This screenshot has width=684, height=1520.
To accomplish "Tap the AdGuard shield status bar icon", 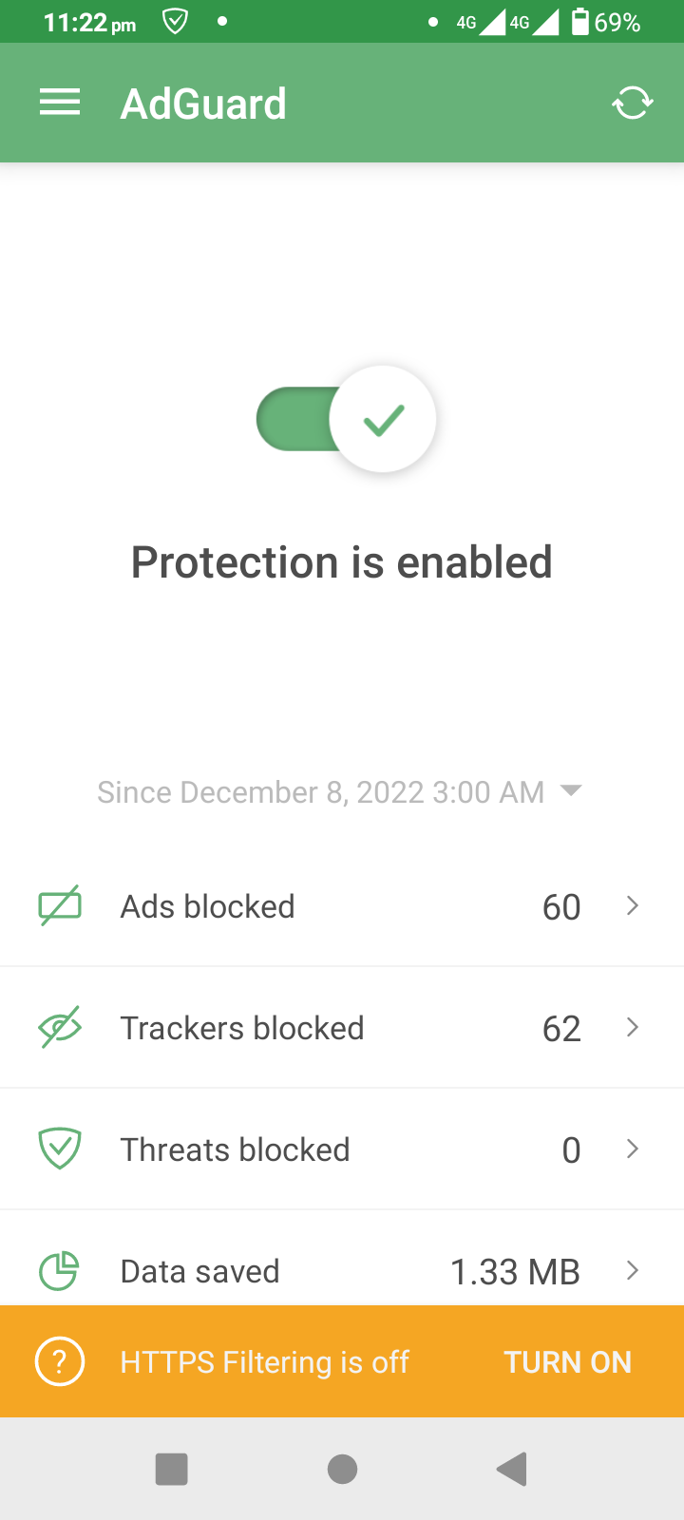I will coord(175,21).
